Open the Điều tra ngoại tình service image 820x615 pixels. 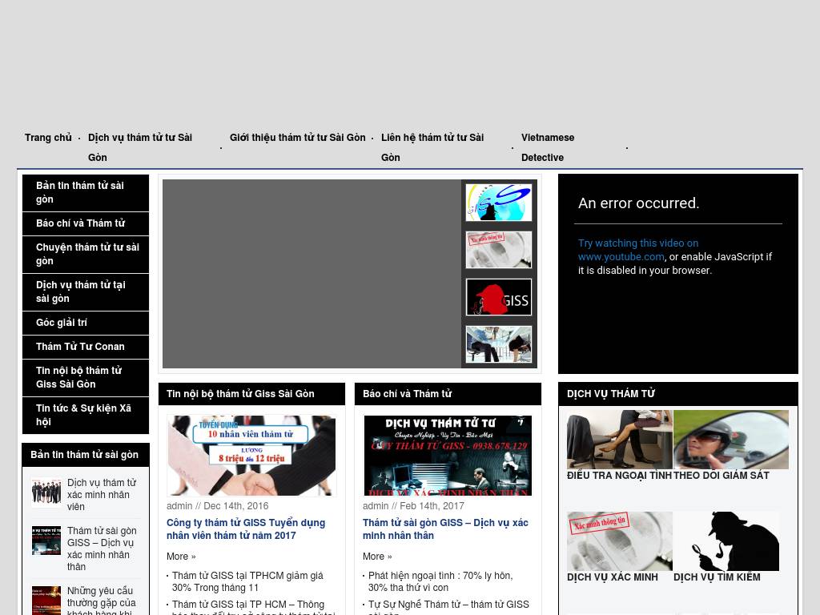pos(619,440)
